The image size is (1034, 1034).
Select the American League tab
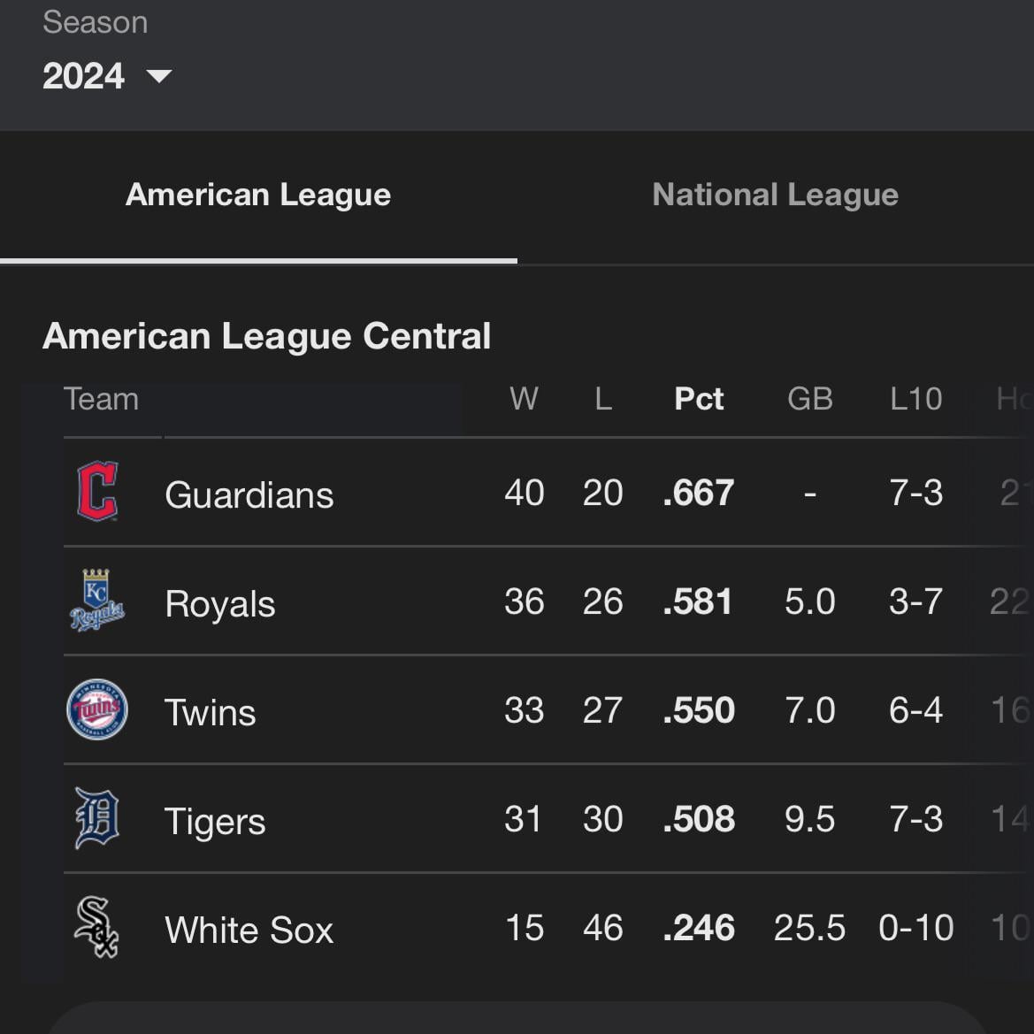tap(258, 195)
